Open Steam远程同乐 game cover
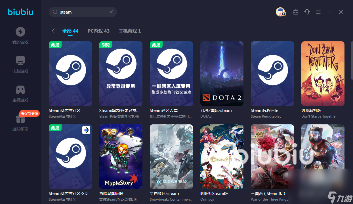The height and width of the screenshot is (204, 353). tap(272, 74)
